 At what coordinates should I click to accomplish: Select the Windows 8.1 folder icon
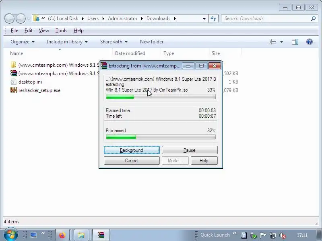(x=13, y=65)
